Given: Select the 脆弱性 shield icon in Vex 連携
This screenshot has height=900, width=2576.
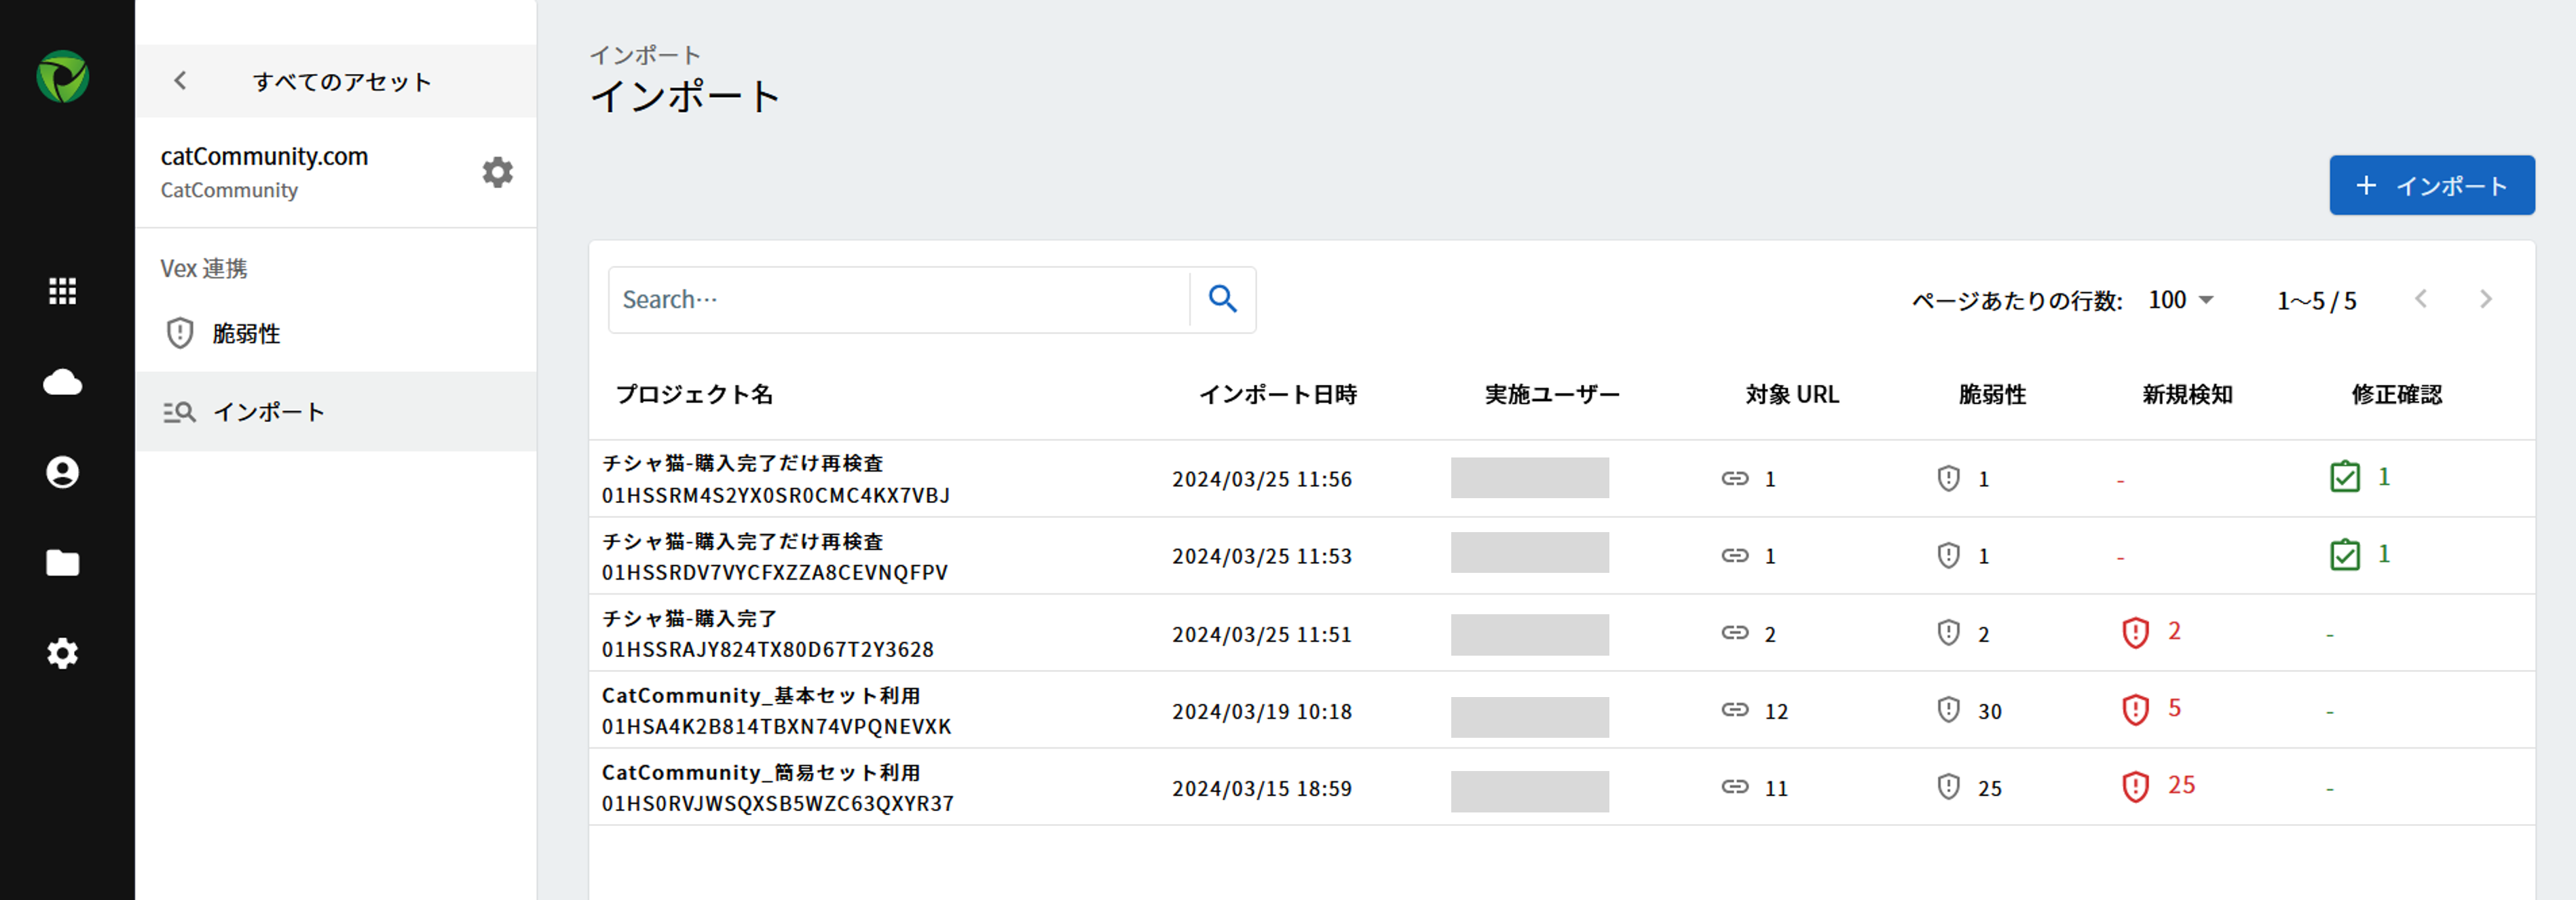Looking at the screenshot, I should click(x=180, y=333).
